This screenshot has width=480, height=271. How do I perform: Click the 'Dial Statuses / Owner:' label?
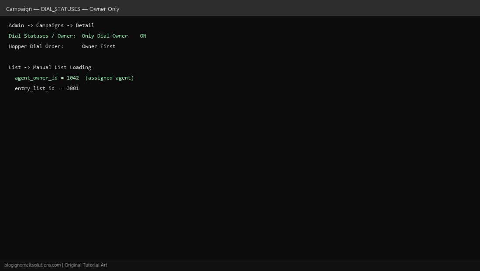[x=42, y=36]
